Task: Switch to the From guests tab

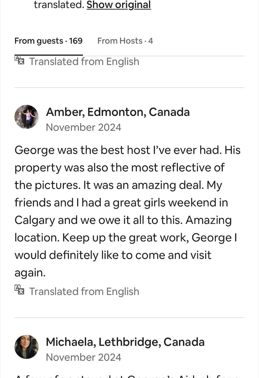Action: 48,41
